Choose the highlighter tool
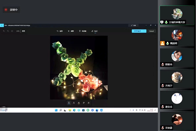The image size is (196, 131). click(79, 103)
